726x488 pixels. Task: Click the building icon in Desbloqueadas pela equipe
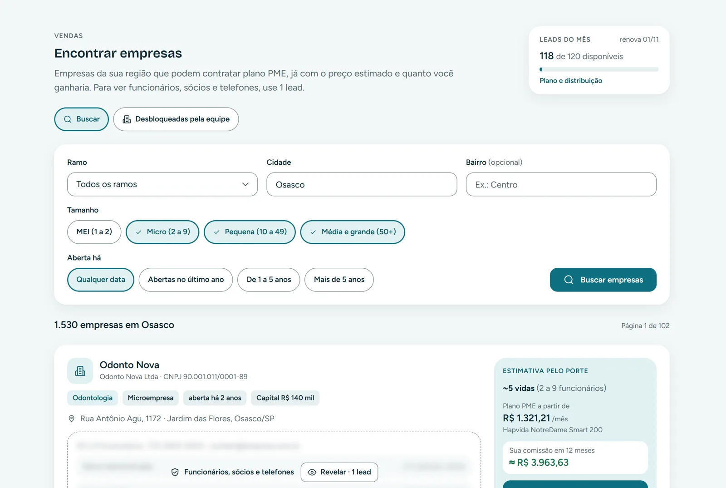[127, 119]
